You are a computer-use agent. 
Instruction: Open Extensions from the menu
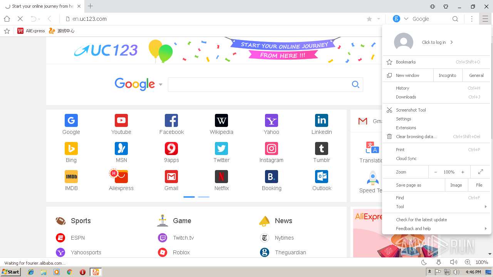[x=437, y=128]
